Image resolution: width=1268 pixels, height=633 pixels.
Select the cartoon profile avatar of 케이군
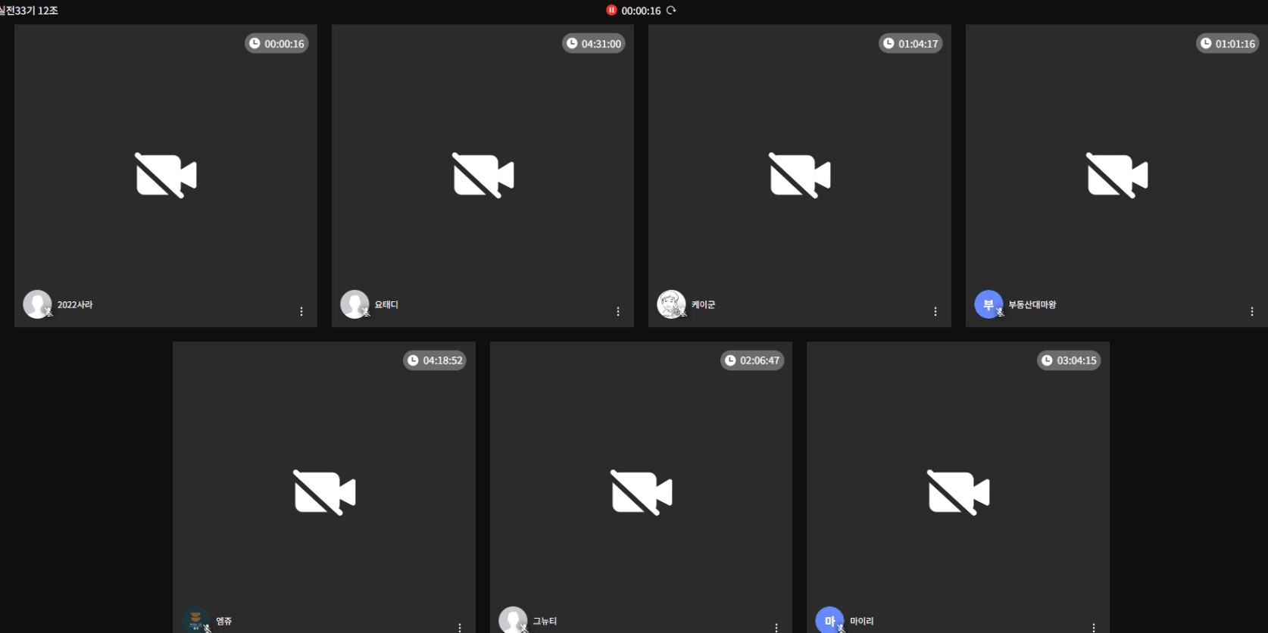[x=671, y=304]
